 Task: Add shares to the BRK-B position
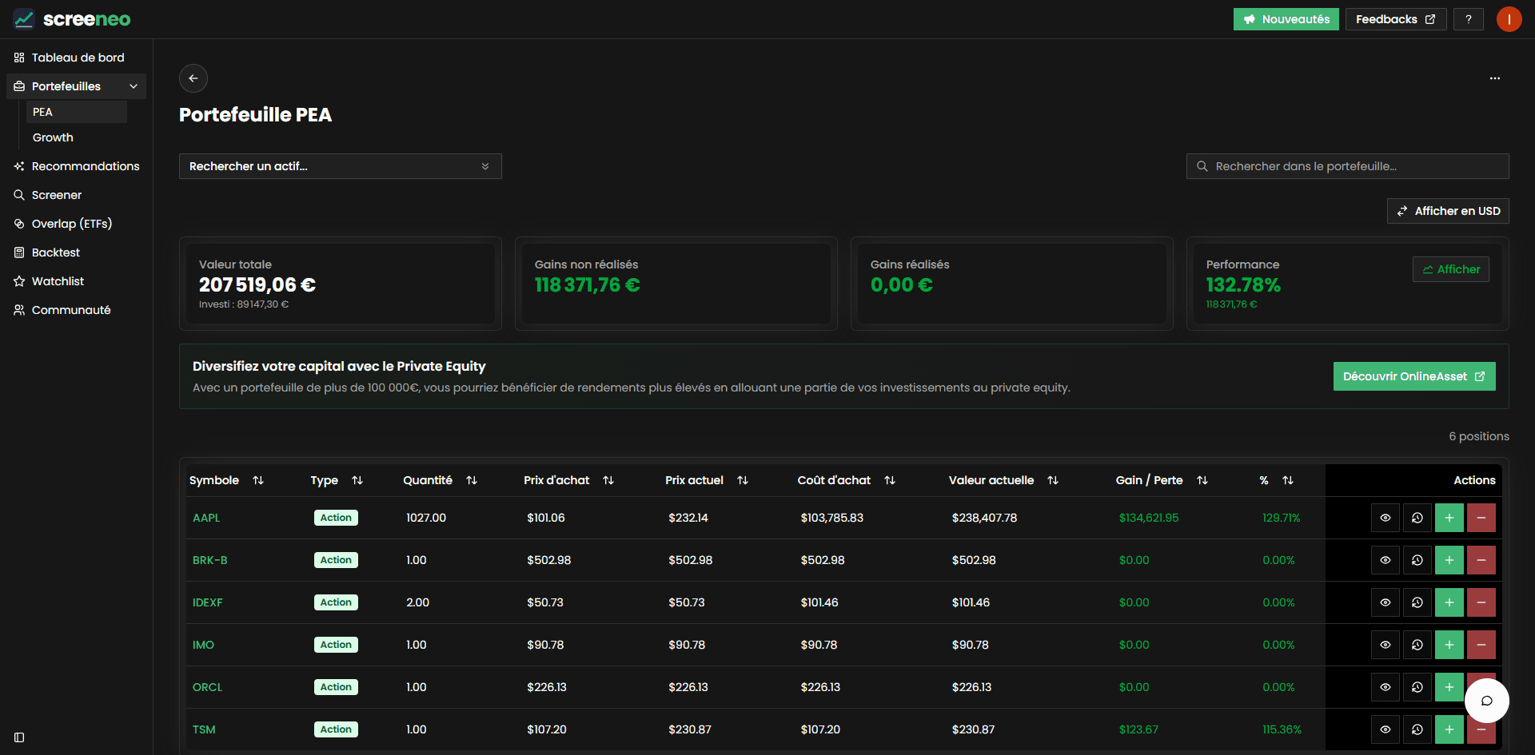pos(1449,560)
